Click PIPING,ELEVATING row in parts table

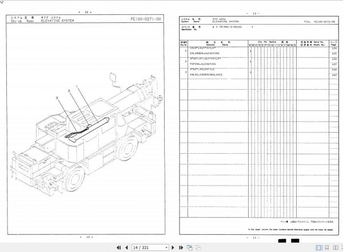pyautogui.click(x=259, y=63)
